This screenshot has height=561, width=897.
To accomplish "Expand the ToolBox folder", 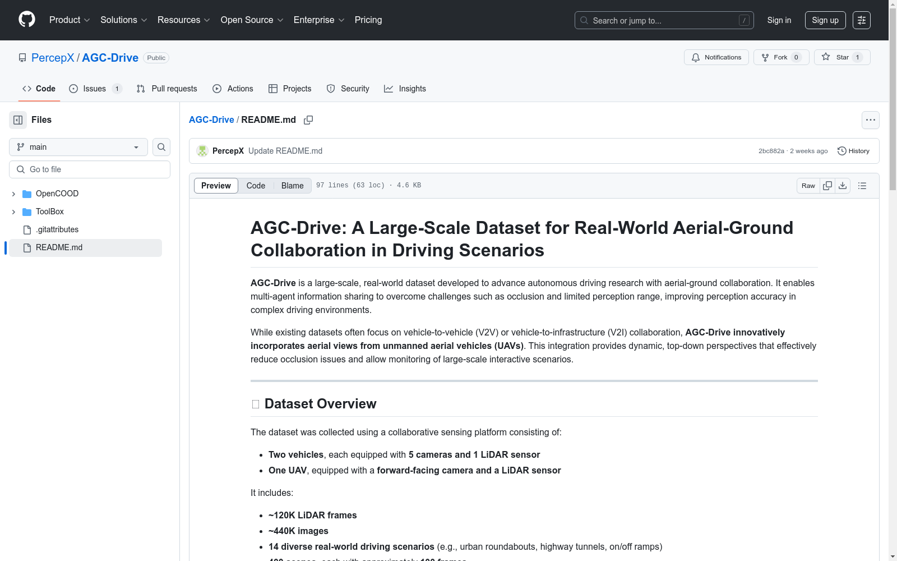I will point(13,211).
